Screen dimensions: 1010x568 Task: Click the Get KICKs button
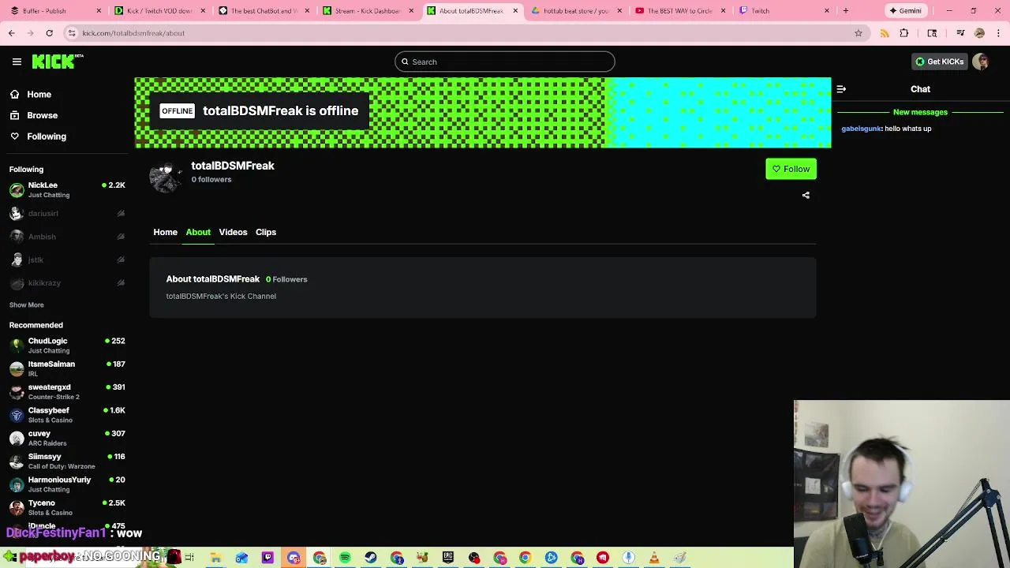click(x=939, y=62)
